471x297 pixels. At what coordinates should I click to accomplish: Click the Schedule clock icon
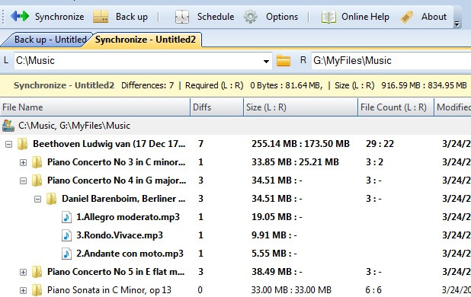[x=181, y=17]
